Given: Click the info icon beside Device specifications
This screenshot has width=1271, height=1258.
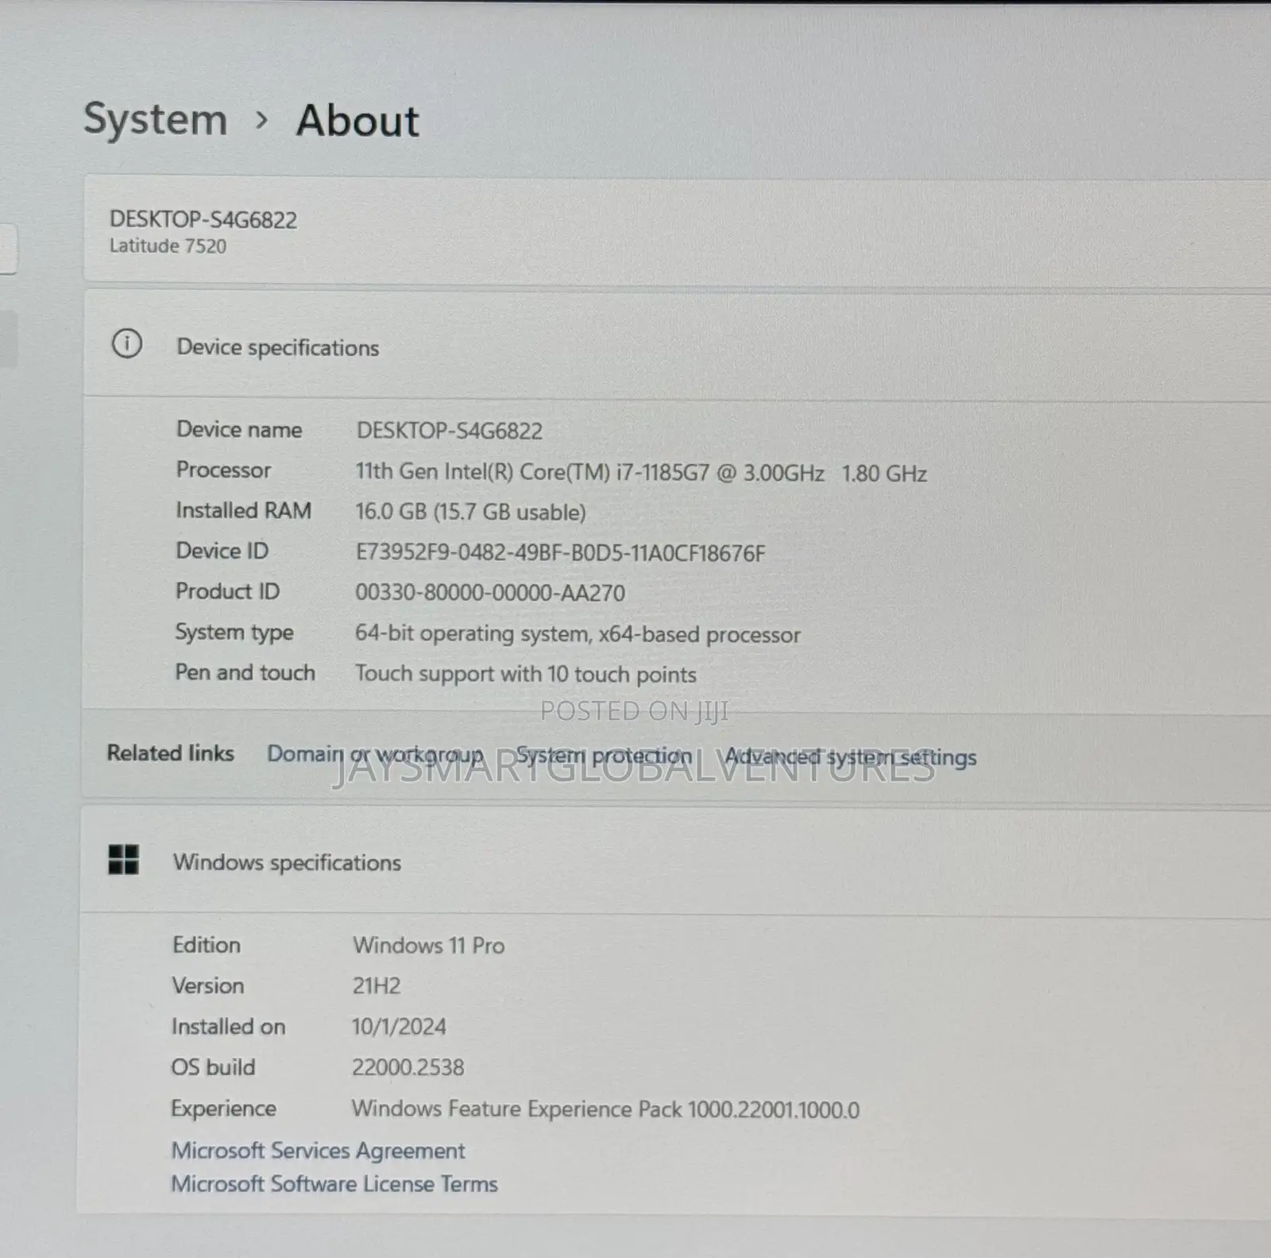Looking at the screenshot, I should coord(127,344).
